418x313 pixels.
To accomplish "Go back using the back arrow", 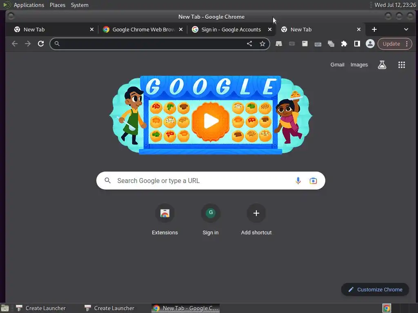I will tap(15, 44).
